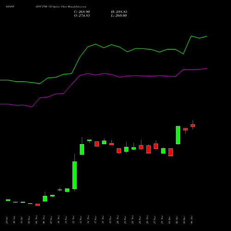This screenshot has height=231, width=231.
Task: Select the 12 Nov date label
Action: (73, 220)
